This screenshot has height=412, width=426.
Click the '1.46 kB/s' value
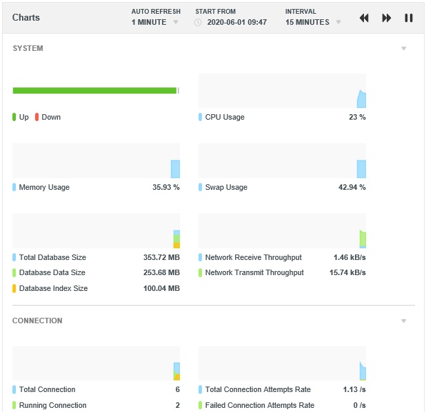click(x=349, y=257)
